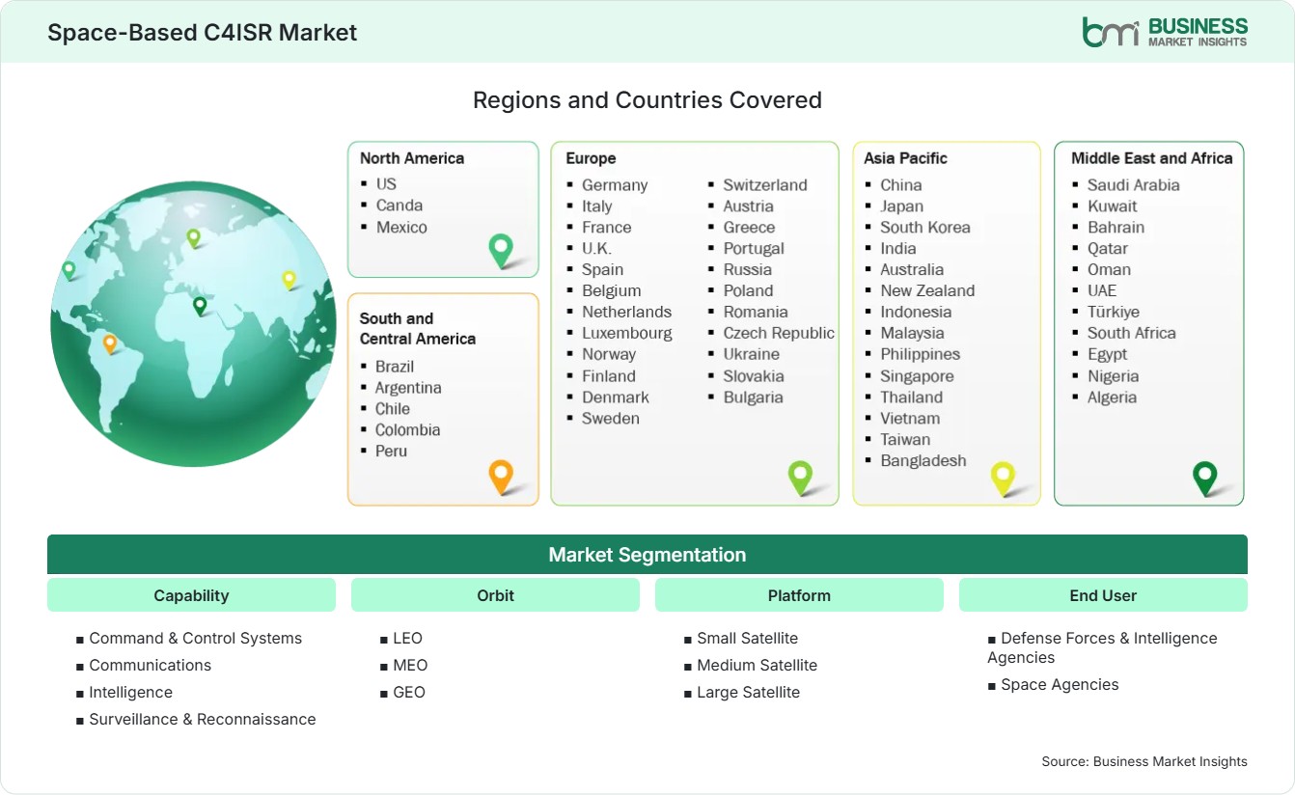Click 'Peru' in the country list
The width and height of the screenshot is (1295, 795).
click(x=391, y=451)
